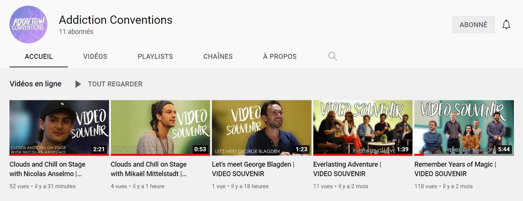The height and width of the screenshot is (201, 523).
Task: Click title 'Clouds and Chill on Stage with Nicolas Anselmo'
Action: (48, 169)
